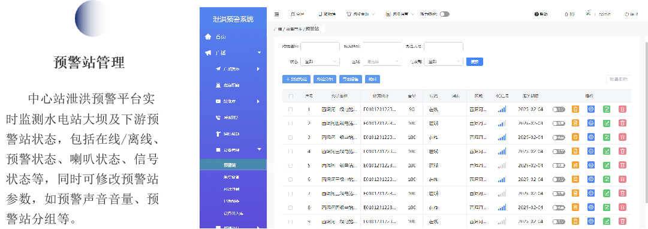Click the third filter text input field
This screenshot has height=229, width=648.
(x=444, y=46)
